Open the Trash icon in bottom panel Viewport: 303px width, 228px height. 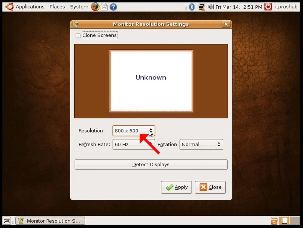(274, 221)
